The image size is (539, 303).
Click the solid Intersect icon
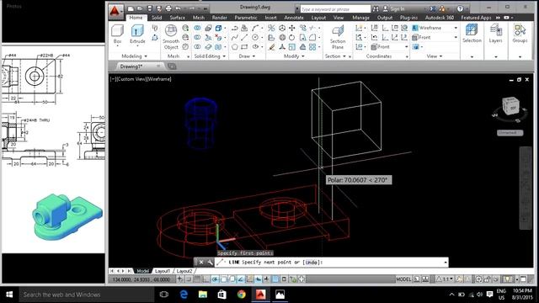tap(197, 47)
